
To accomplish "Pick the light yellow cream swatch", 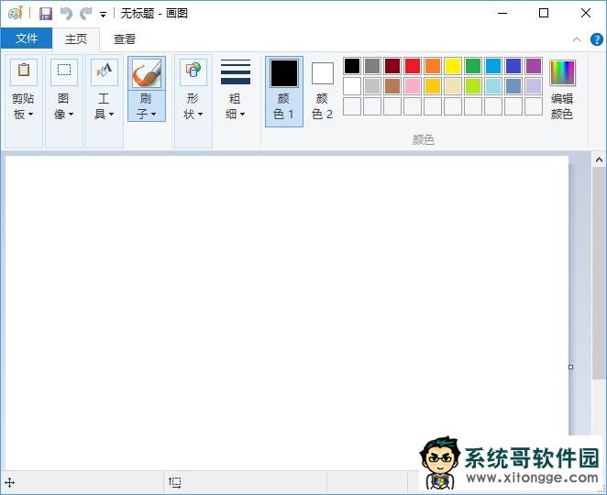I will [453, 86].
